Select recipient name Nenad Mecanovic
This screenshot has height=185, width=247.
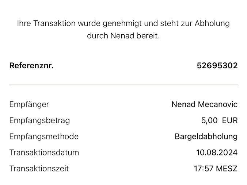click(x=204, y=104)
